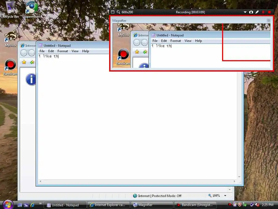Viewport: 278px width, 209px height.
Task: Switch to Untitled - Notepad taskbar button
Action: [x=65, y=205]
